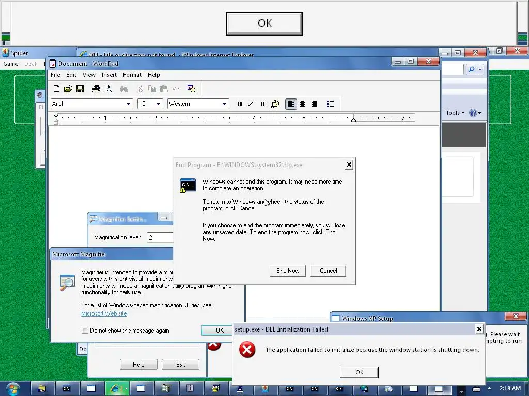Insert date and time in WordPad
Viewport: 529px width, 396px height.
191,89
